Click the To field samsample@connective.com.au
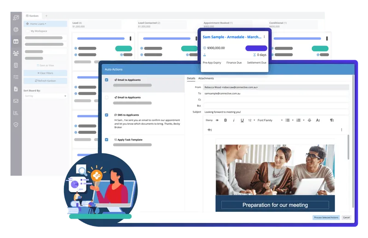The width and height of the screenshot is (368, 238). tap(276, 94)
